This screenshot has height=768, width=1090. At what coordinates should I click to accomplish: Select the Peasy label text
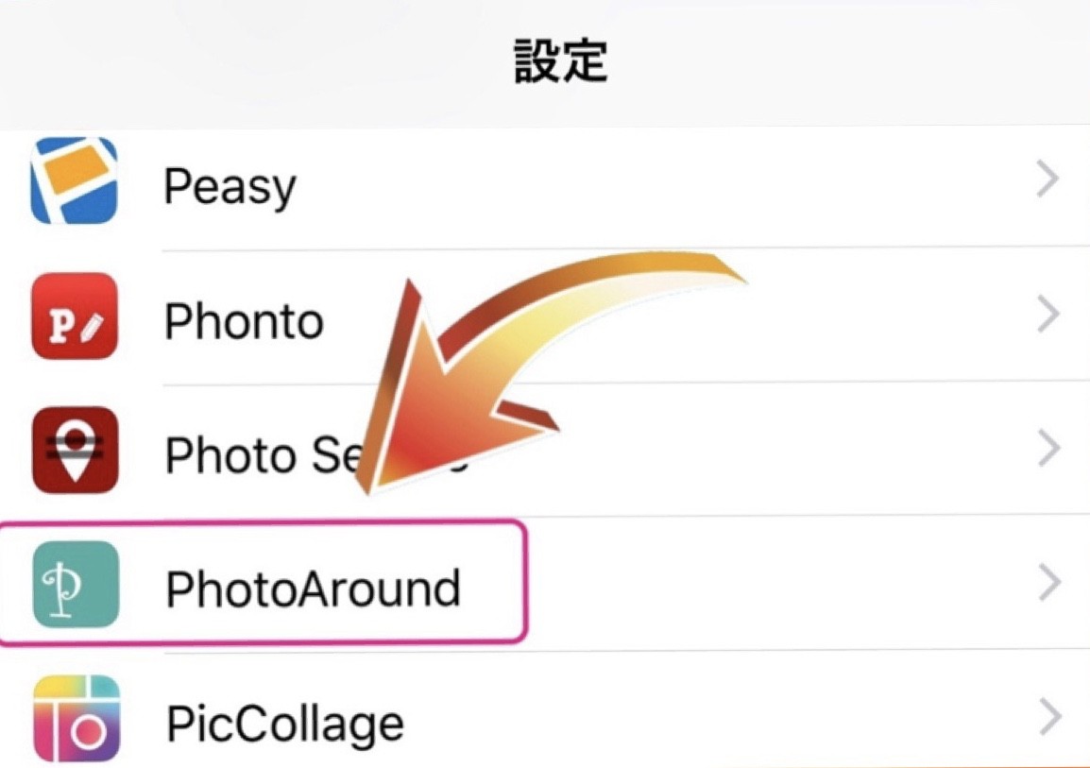click(230, 188)
